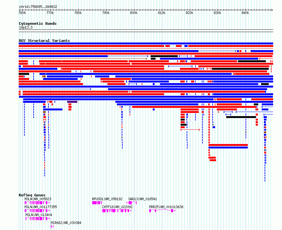The width and height of the screenshot is (282, 230).
Task: Click the 840k ruler tick label
Action: tap(245, 13)
